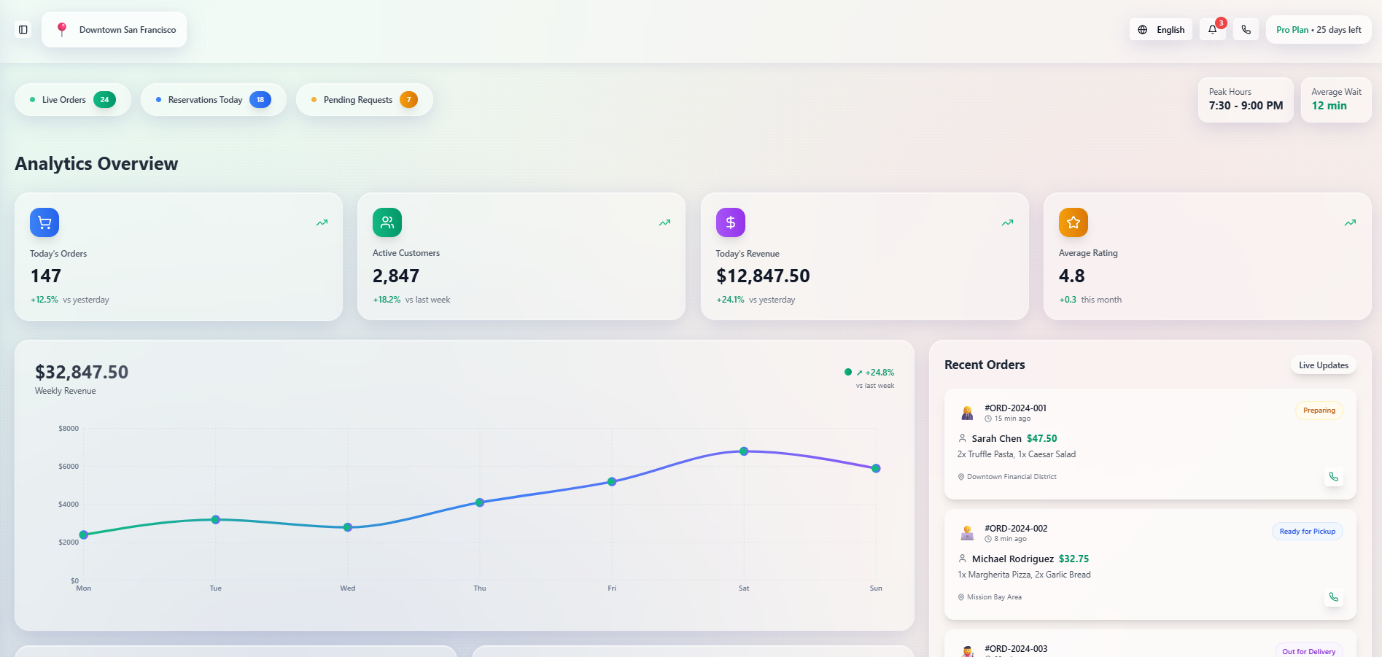This screenshot has height=657, width=1382.
Task: Click the purple dollar sign icon
Action: [731, 222]
